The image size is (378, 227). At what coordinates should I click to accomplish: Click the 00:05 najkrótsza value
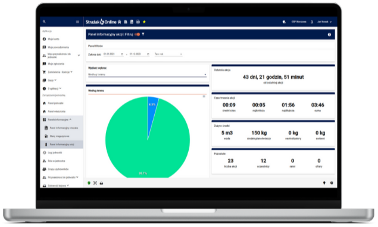point(259,105)
